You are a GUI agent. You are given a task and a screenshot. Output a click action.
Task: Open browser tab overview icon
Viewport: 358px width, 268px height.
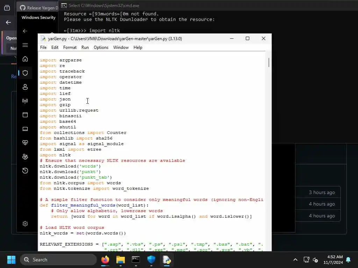7,8
